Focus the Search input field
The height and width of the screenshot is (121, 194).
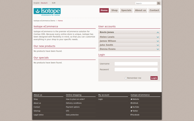(x=146, y=3)
